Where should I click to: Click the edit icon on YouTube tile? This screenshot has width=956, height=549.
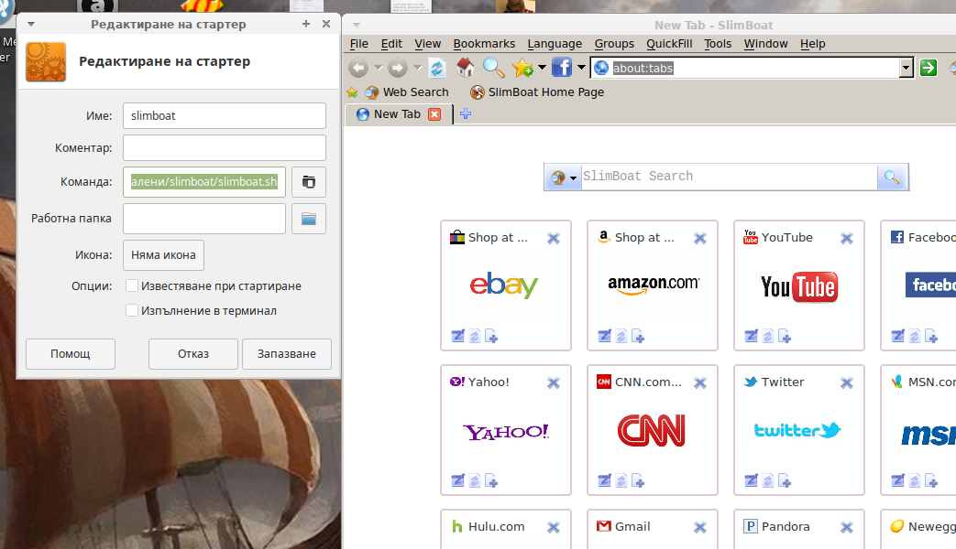(x=752, y=336)
